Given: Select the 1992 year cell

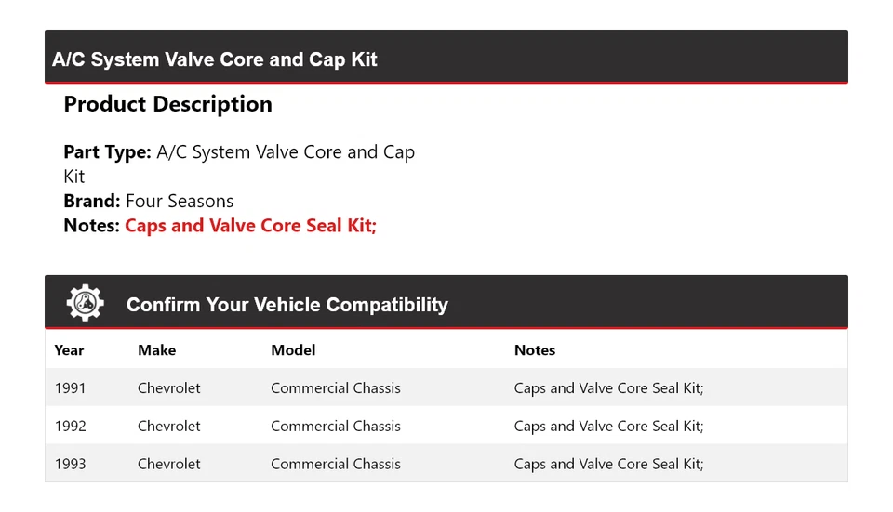Looking at the screenshot, I should 70,426.
